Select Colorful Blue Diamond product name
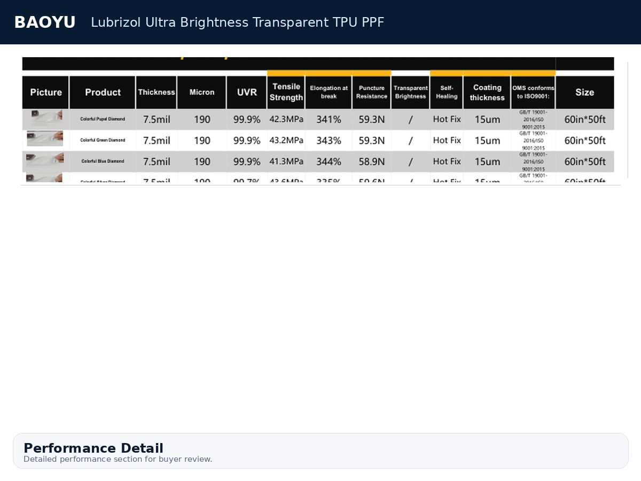The image size is (641, 481). click(103, 161)
